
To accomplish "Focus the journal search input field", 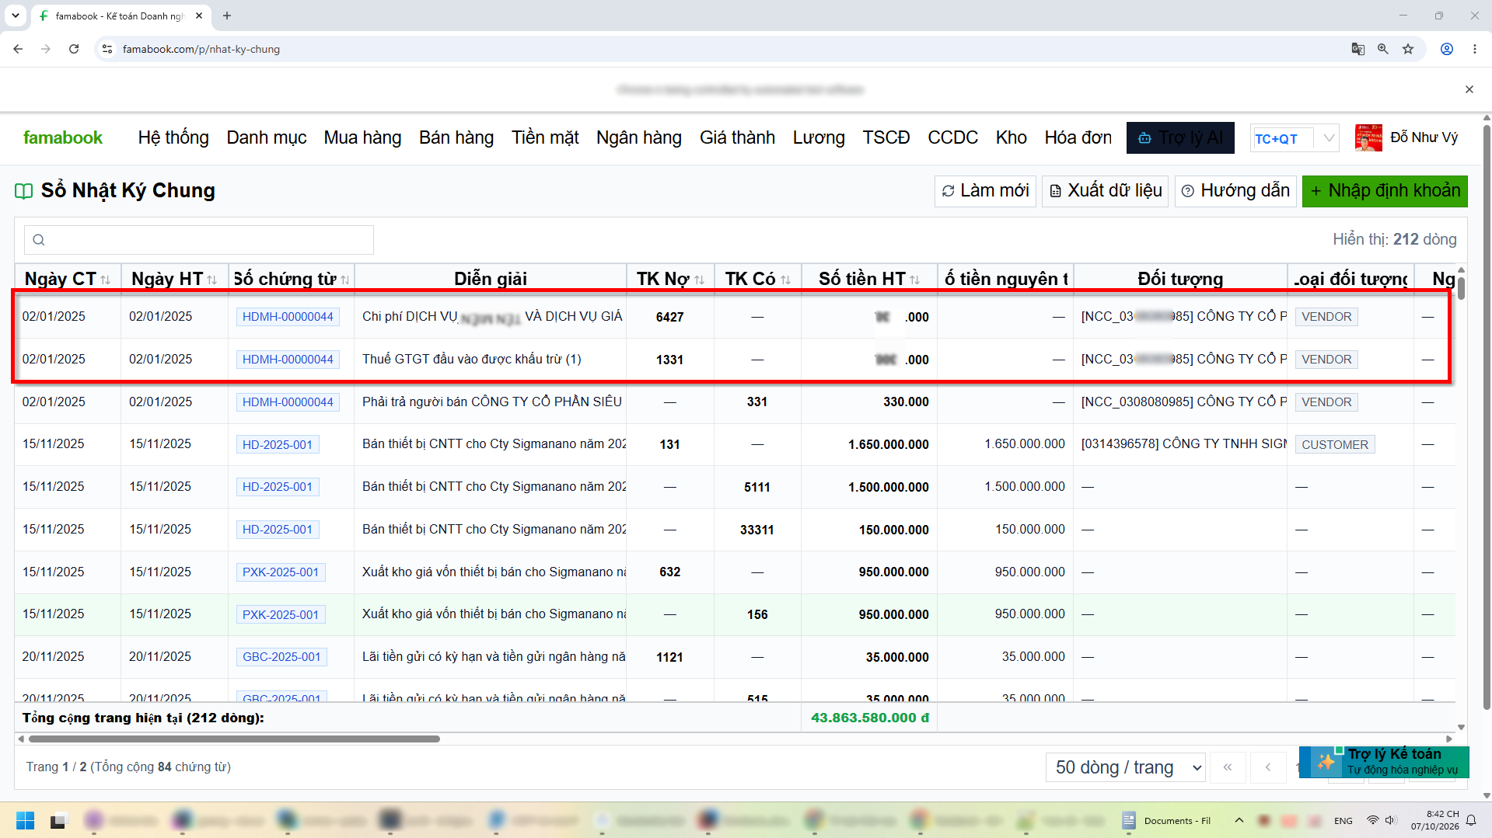I will [x=199, y=240].
